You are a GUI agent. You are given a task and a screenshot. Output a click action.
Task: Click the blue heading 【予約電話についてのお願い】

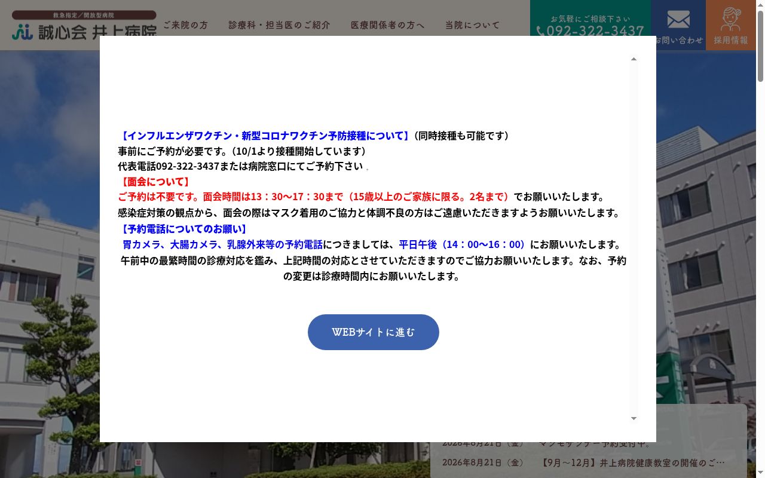click(x=183, y=229)
